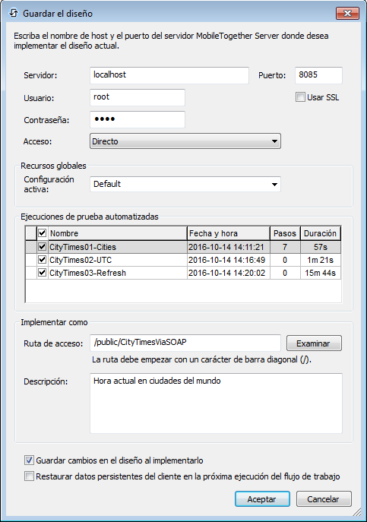This screenshot has height=522, width=367.
Task: Click the Puerto field with 8085
Action: (318, 75)
